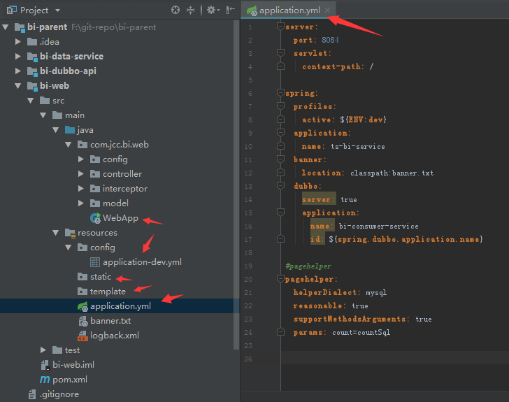The image size is (509, 402).
Task: Open the logback.xml file
Action: click(x=114, y=336)
